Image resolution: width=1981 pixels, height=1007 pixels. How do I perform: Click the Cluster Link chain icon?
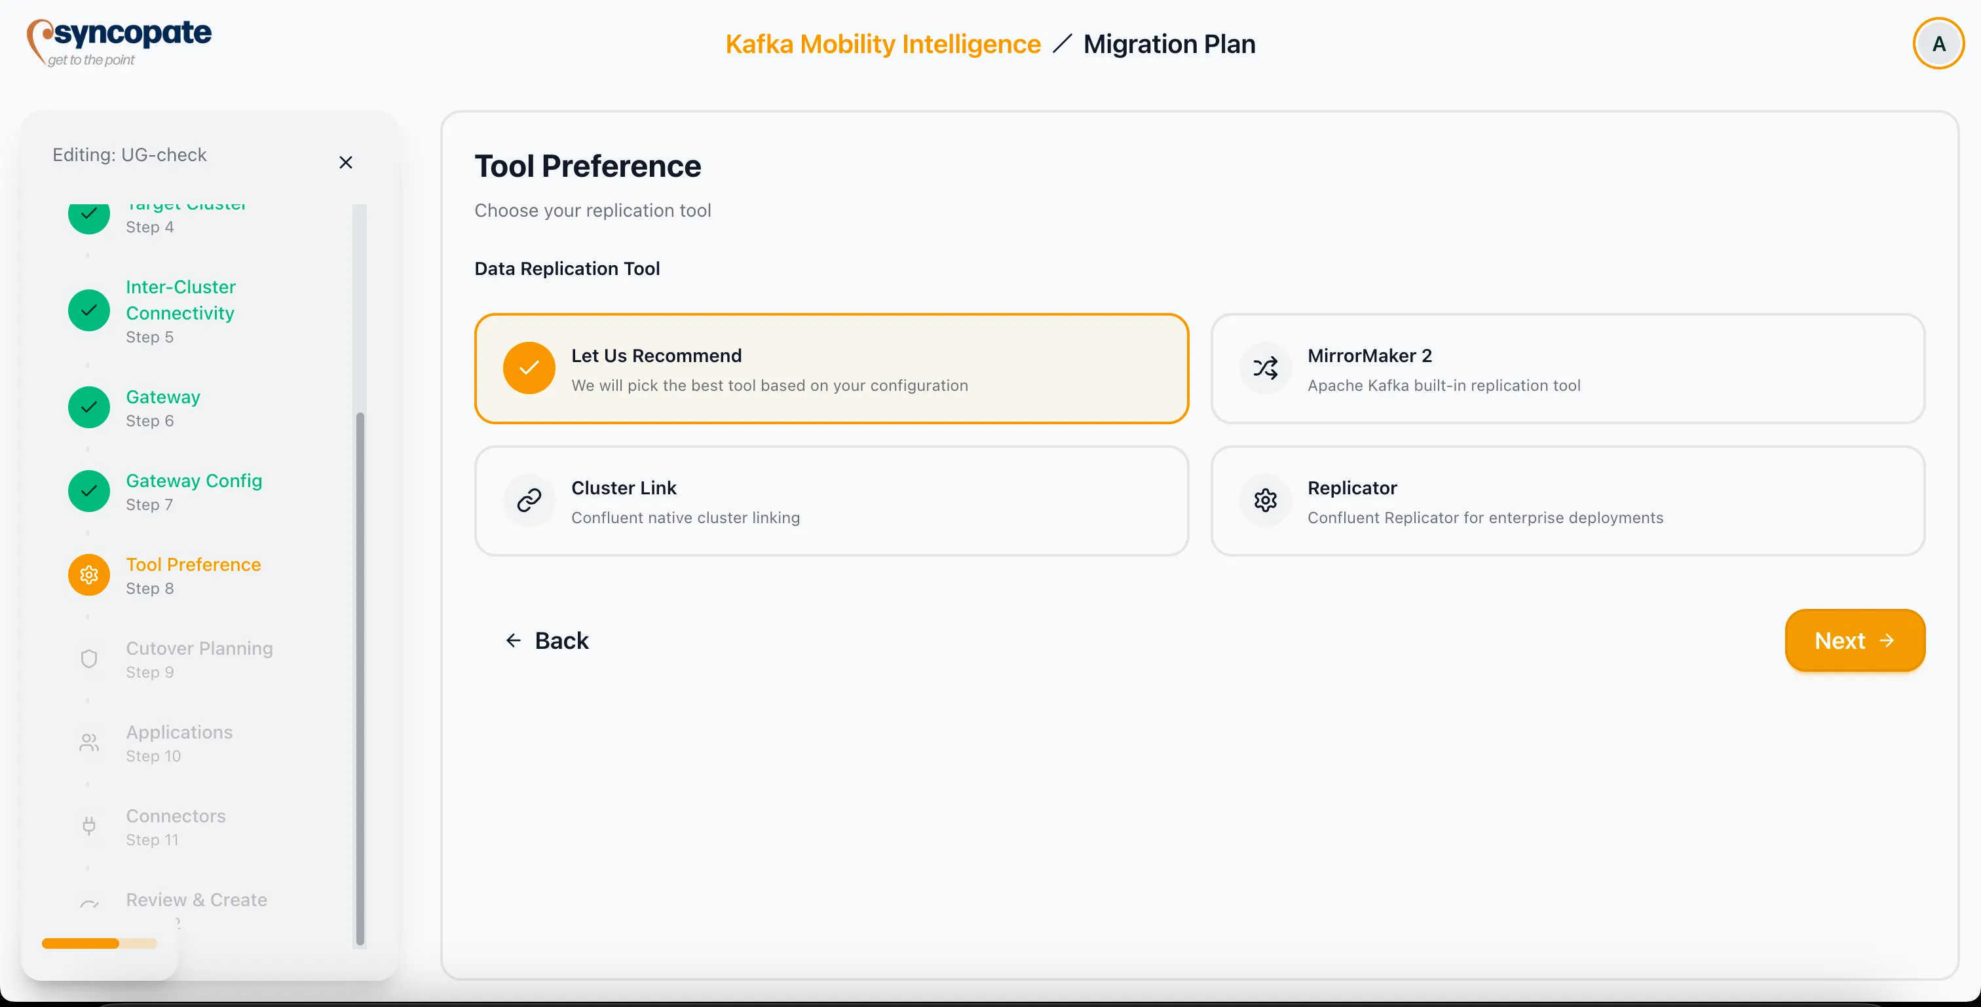point(529,500)
